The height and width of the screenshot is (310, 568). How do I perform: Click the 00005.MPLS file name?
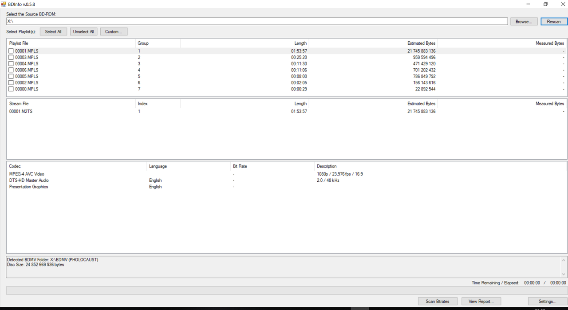tap(27, 76)
